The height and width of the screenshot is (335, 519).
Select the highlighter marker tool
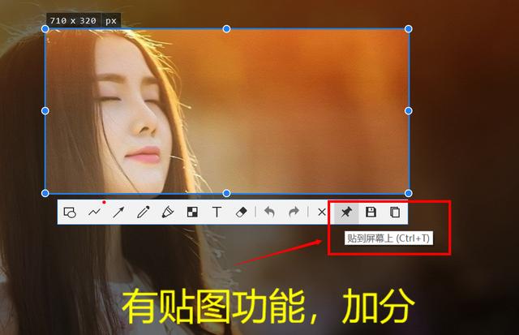[168, 213]
